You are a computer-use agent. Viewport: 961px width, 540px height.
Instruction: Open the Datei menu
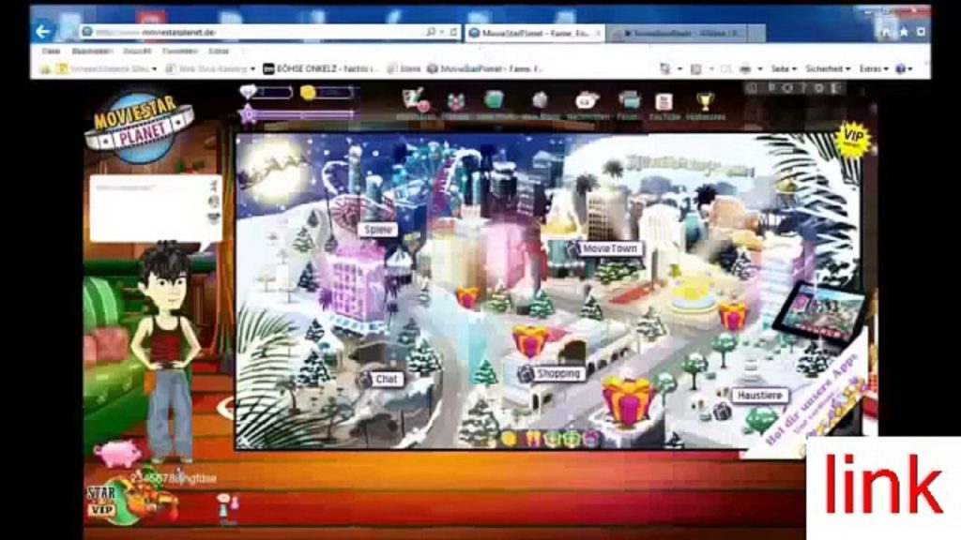pyautogui.click(x=51, y=52)
